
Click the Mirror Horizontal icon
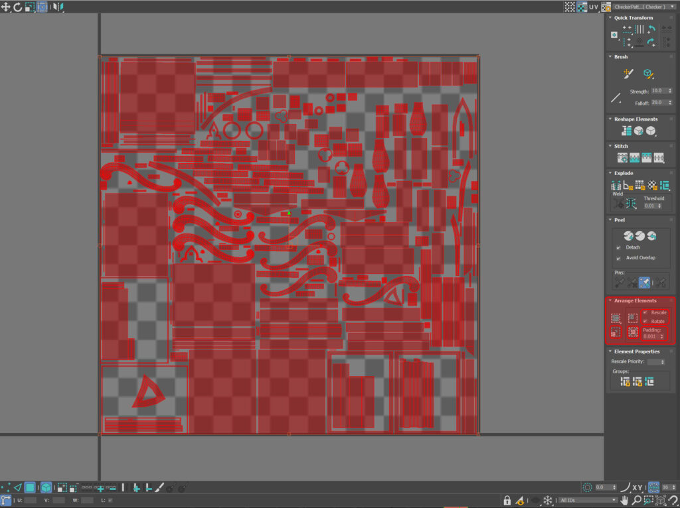coord(58,7)
